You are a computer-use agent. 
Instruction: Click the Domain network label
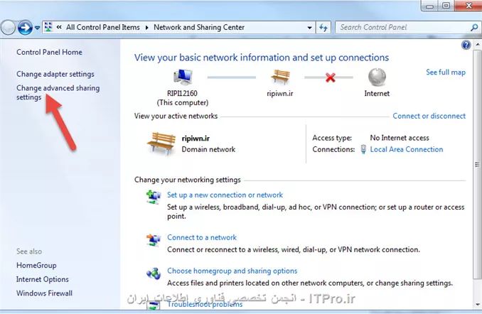pyautogui.click(x=208, y=149)
